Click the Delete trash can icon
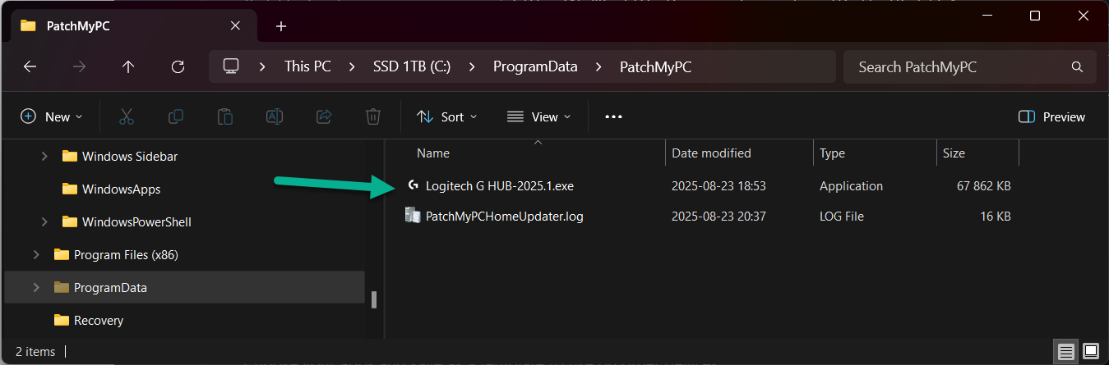This screenshot has height=365, width=1109. (372, 116)
